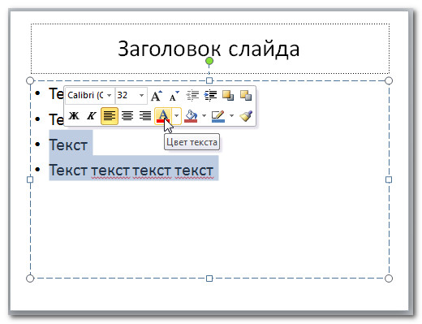Expand the font size dropdown arrow
The image size is (422, 324).
pos(141,95)
